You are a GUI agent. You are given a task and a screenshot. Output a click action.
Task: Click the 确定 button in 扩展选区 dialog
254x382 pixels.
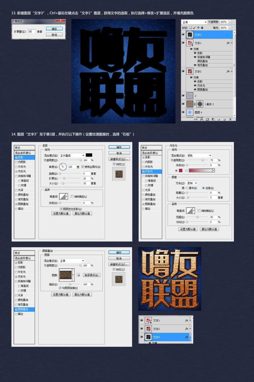(54, 29)
